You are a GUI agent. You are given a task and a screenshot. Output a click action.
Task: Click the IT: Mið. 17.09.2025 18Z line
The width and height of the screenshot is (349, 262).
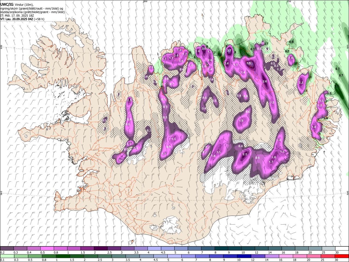(x=17, y=16)
